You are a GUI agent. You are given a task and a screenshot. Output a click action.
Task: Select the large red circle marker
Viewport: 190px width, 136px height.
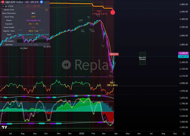[x=113, y=12]
